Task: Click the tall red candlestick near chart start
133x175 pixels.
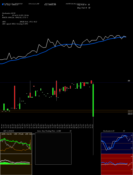Action: (x=15, y=97)
